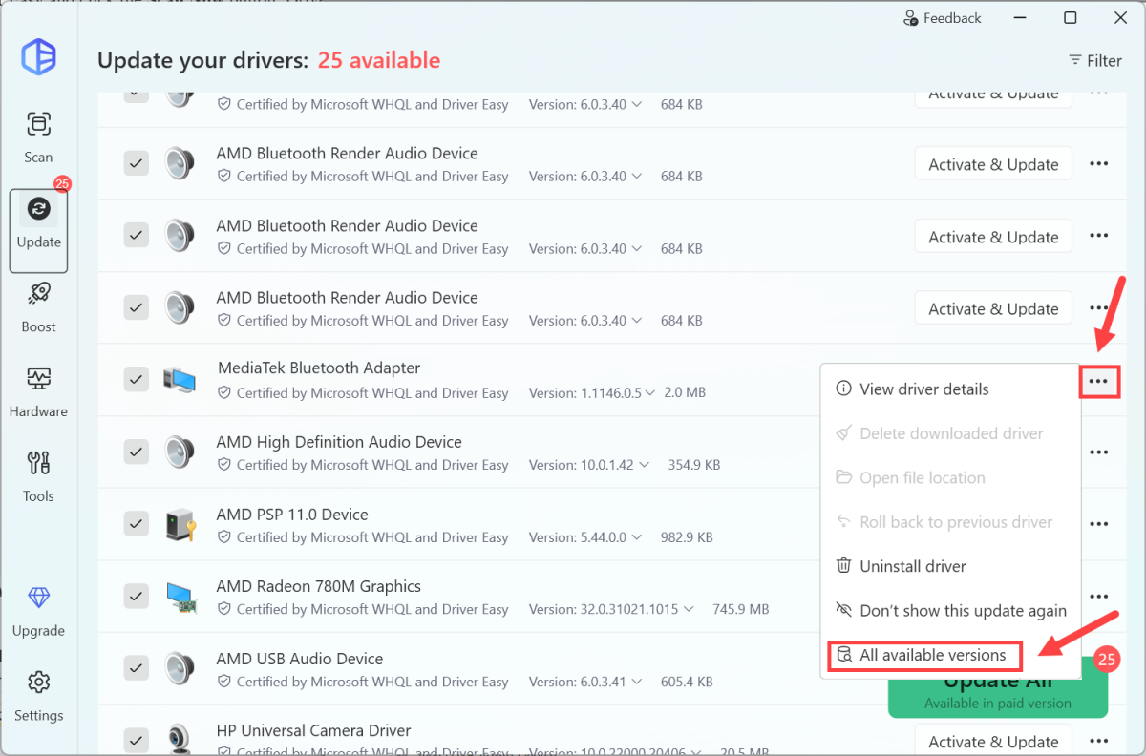Click the 354.9 KB file size
Image resolution: width=1146 pixels, height=756 pixels.
tap(694, 465)
